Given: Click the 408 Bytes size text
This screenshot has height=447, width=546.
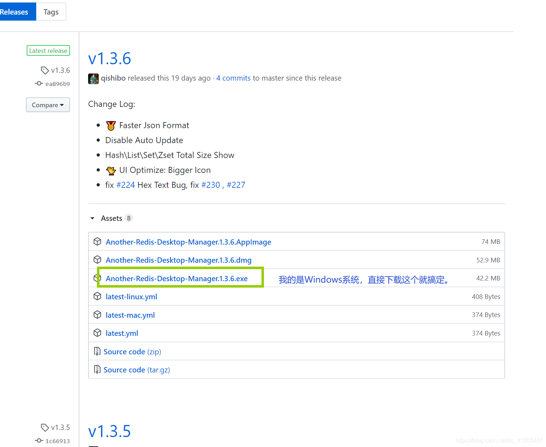Looking at the screenshot, I should 486,297.
